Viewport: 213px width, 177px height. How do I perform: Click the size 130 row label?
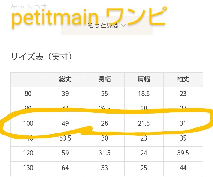click(x=28, y=168)
